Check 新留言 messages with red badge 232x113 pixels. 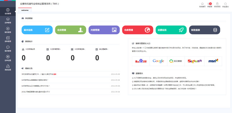[x=210, y=5]
